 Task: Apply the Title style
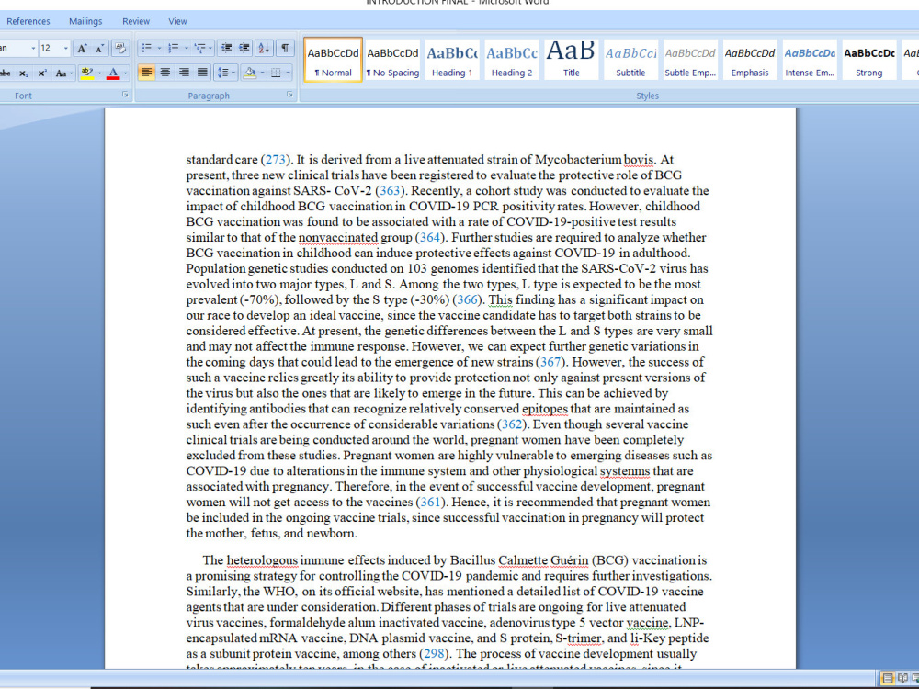[x=571, y=60]
